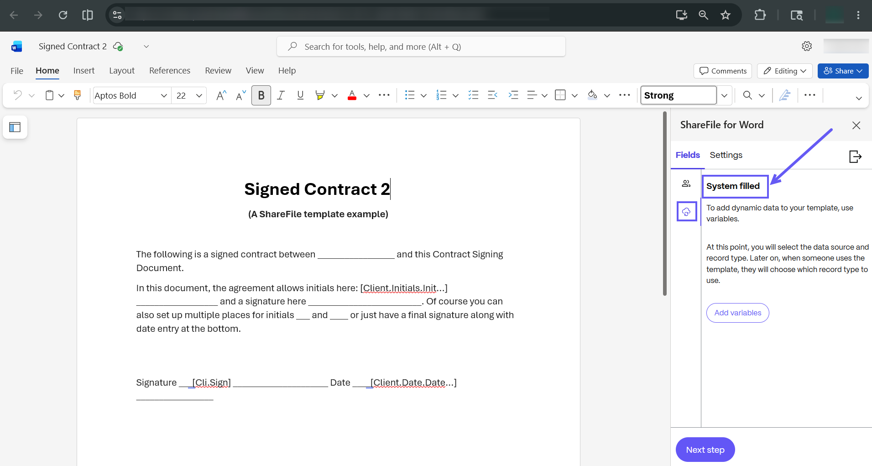Click the Add variables button
The width and height of the screenshot is (872, 466).
click(737, 313)
